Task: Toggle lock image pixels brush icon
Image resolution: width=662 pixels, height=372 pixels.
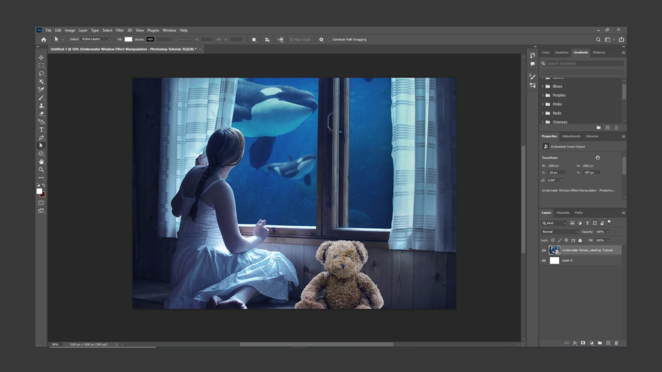Action: tap(559, 240)
